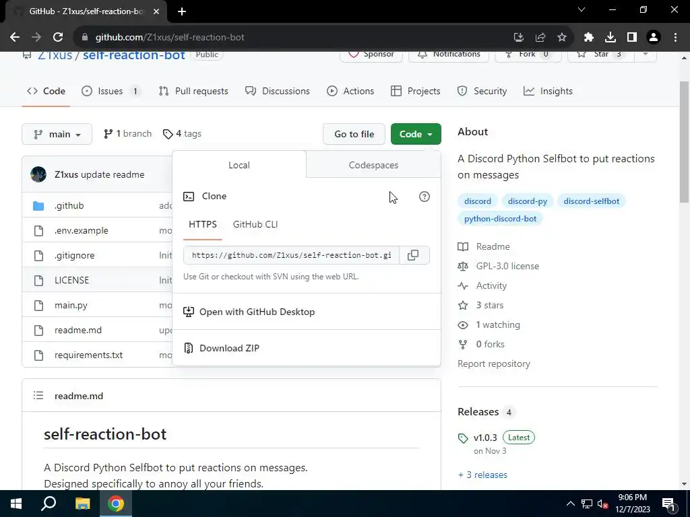Select the Code repository tab
The width and height of the screenshot is (690, 517).
(46, 91)
